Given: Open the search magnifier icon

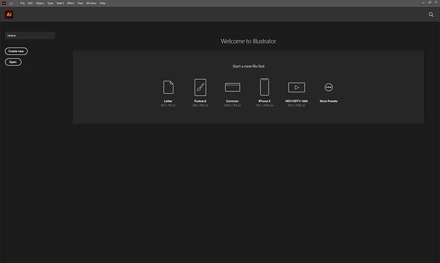Looking at the screenshot, I should click(431, 15).
